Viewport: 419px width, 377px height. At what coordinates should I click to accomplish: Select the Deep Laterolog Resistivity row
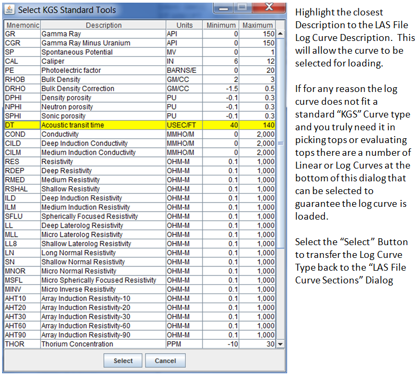tap(140, 225)
